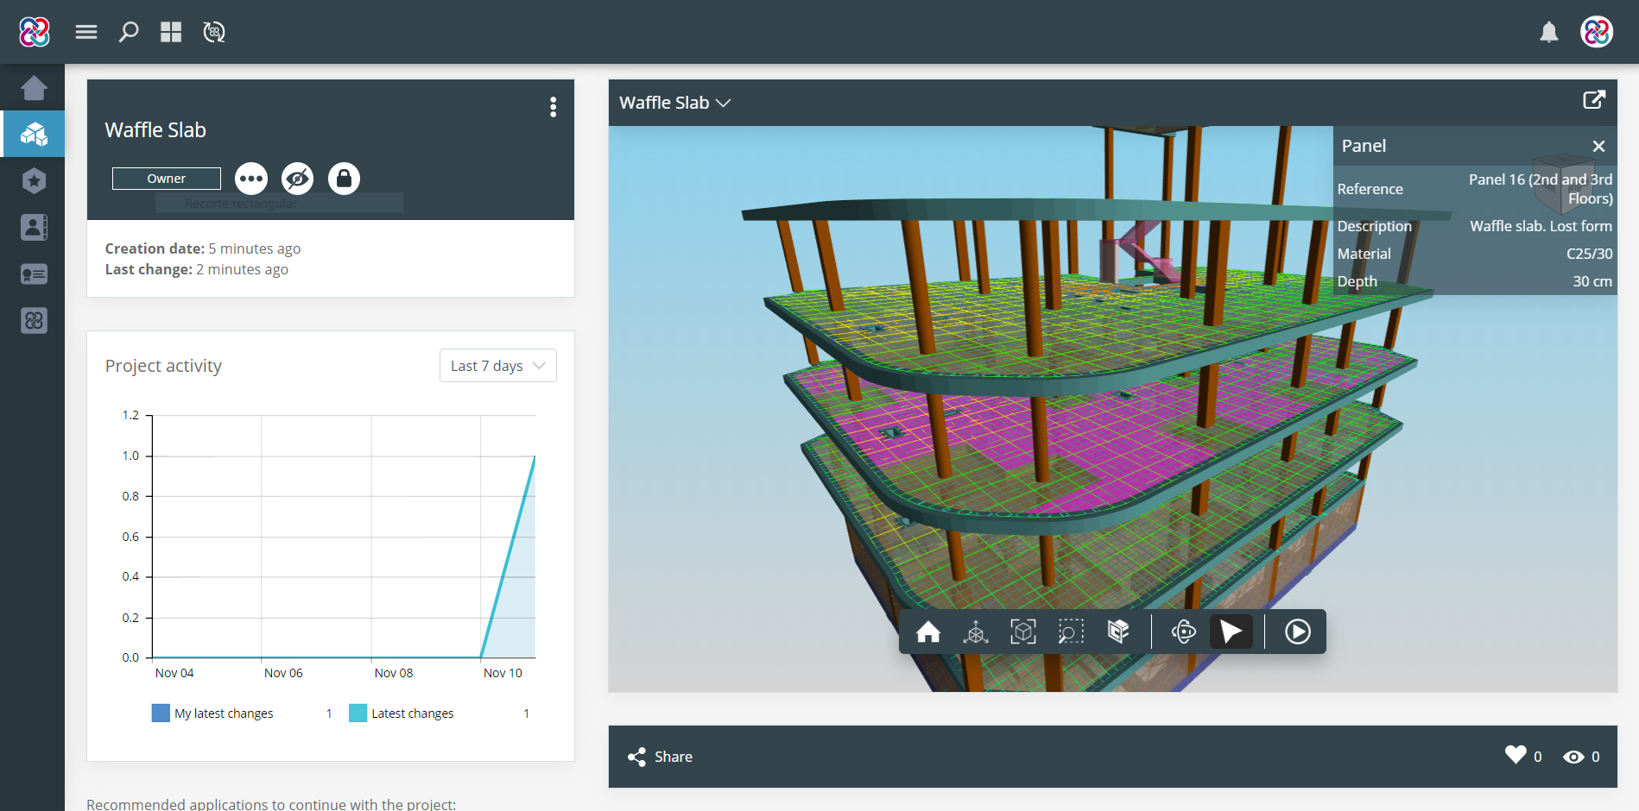This screenshot has height=811, width=1639.
Task: Click the Latest changes color swatch
Action: pos(358,714)
